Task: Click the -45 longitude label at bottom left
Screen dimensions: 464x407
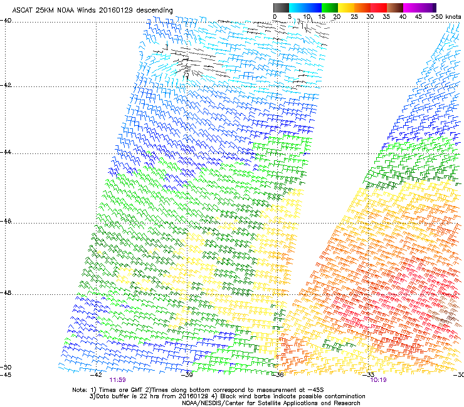Action: pyautogui.click(x=5, y=375)
